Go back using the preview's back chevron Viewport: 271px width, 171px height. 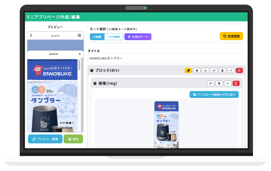[31, 36]
